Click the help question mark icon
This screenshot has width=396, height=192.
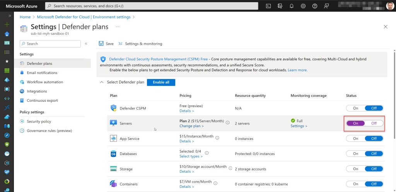pyautogui.click(x=315, y=6)
